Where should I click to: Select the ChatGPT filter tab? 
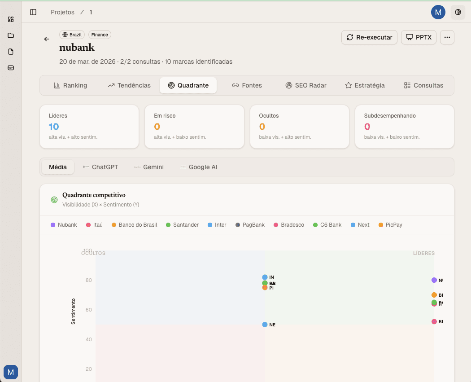pos(100,167)
